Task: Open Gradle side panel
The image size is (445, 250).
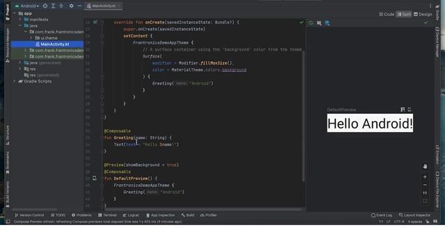Action: [x=437, y=12]
